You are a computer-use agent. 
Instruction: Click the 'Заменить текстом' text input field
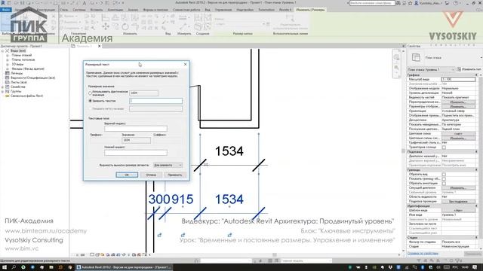click(156, 101)
